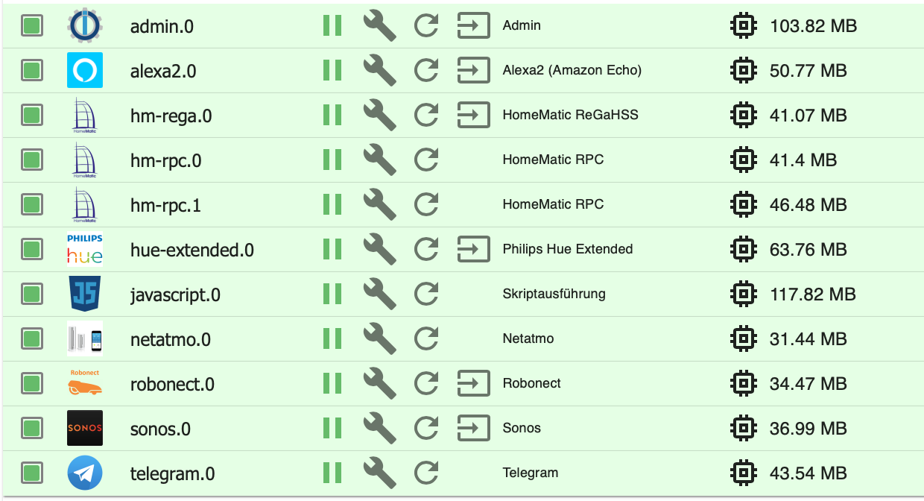Click the Sonos adapter logo
Screen dimensions: 924x501
[x=85, y=428]
